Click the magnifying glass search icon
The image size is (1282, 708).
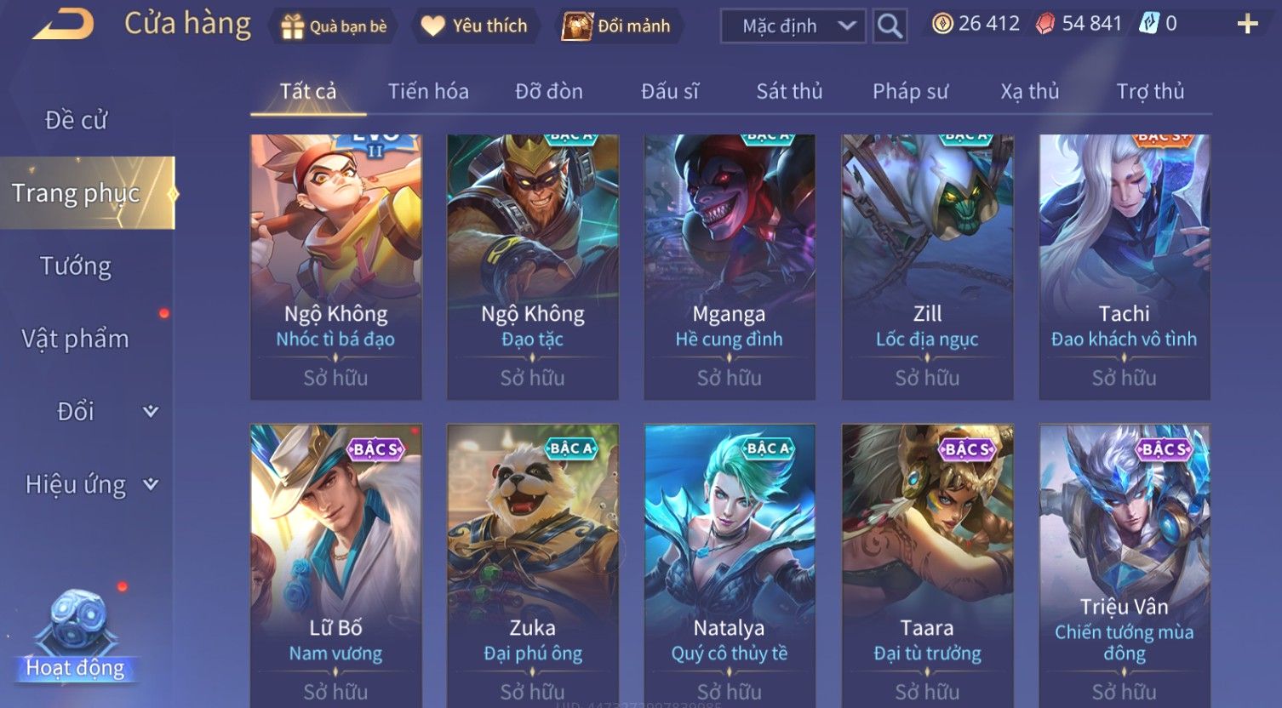[x=890, y=26]
